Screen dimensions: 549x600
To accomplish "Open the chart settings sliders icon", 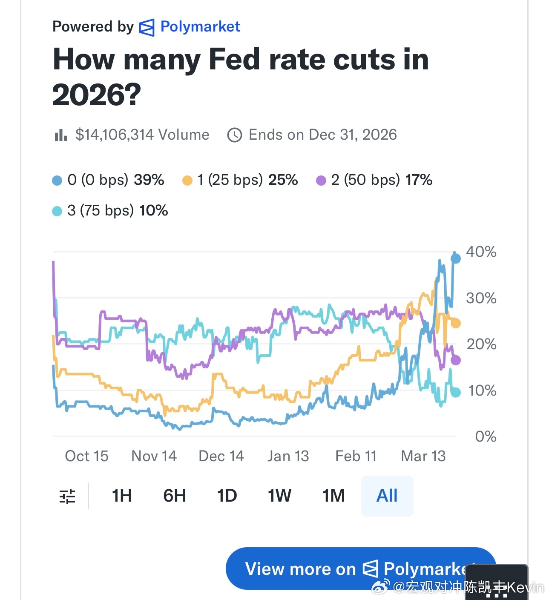I will (67, 496).
